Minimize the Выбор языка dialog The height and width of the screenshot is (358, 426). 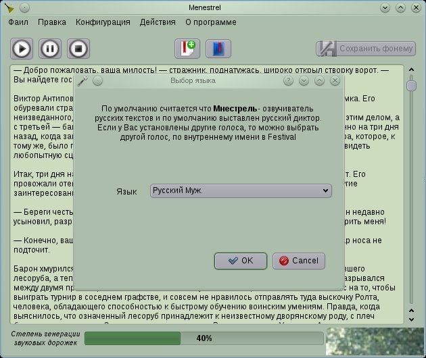click(304, 80)
